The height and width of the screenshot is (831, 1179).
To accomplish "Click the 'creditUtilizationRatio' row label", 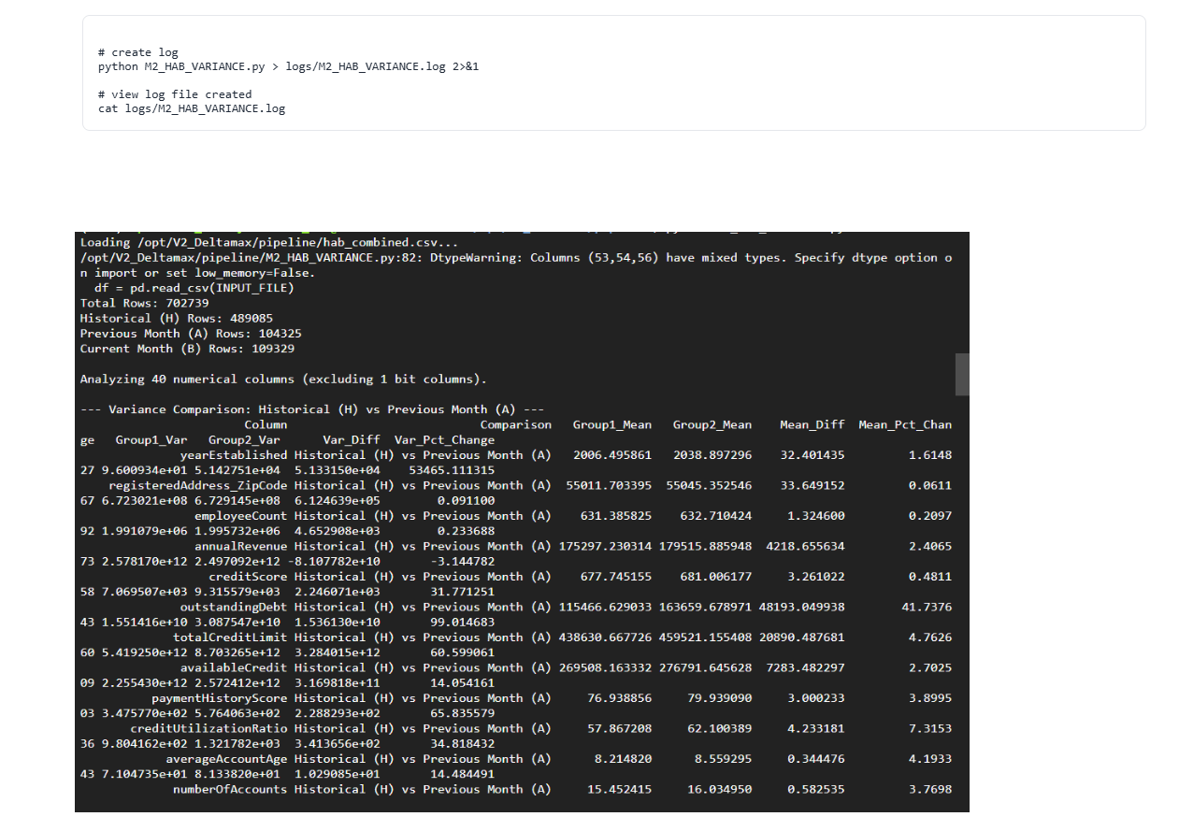I will [x=208, y=728].
